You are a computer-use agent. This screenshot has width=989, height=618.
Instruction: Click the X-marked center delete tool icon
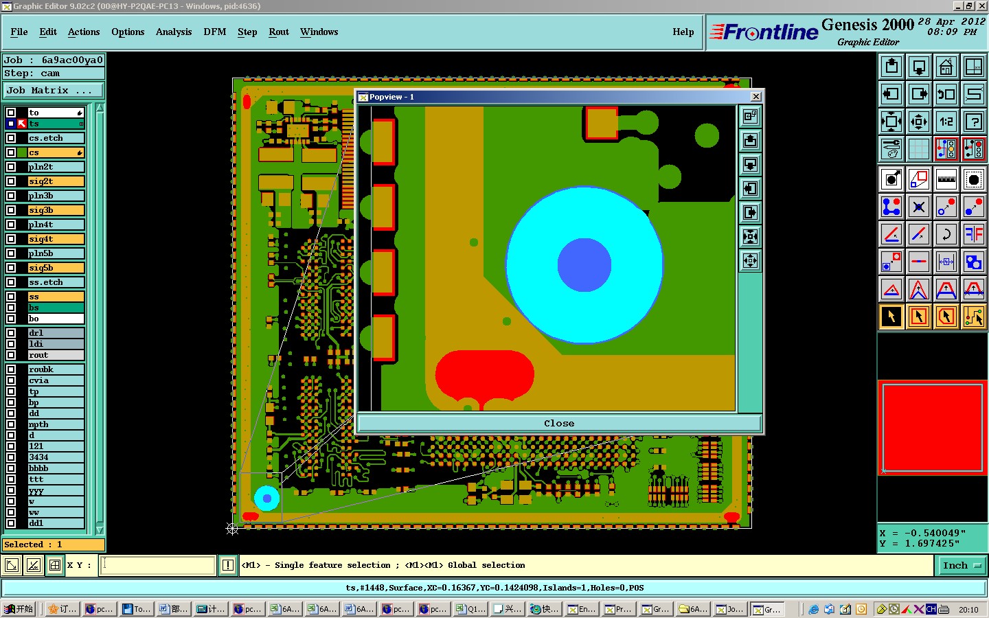[919, 207]
